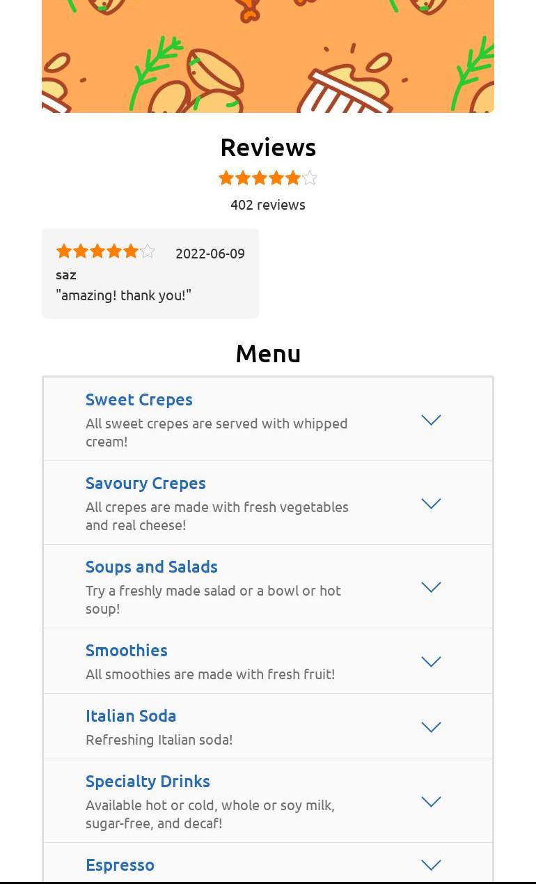Click the saz review card
Screen dimensions: 536x884
click(150, 273)
